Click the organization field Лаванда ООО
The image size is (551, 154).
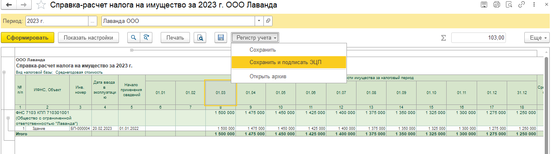pos(178,21)
